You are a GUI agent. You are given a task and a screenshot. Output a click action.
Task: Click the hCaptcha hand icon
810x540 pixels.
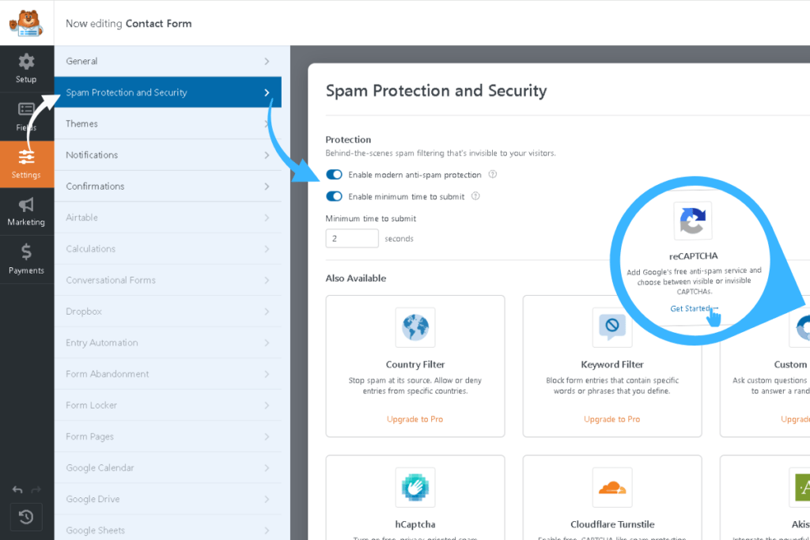414,488
